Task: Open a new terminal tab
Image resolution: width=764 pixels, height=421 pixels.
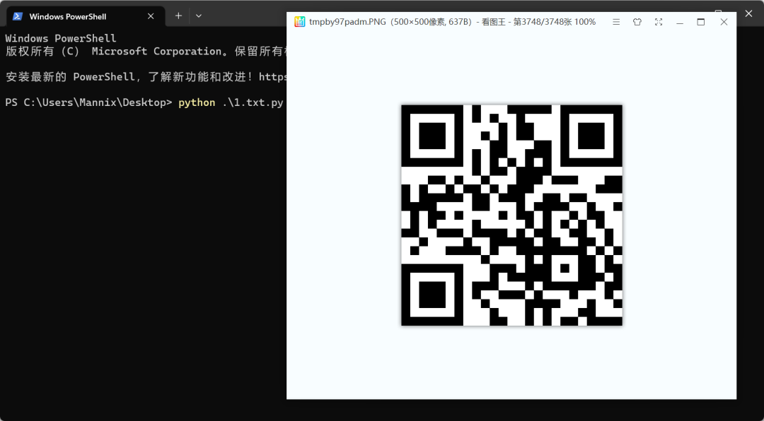Action: pos(178,16)
